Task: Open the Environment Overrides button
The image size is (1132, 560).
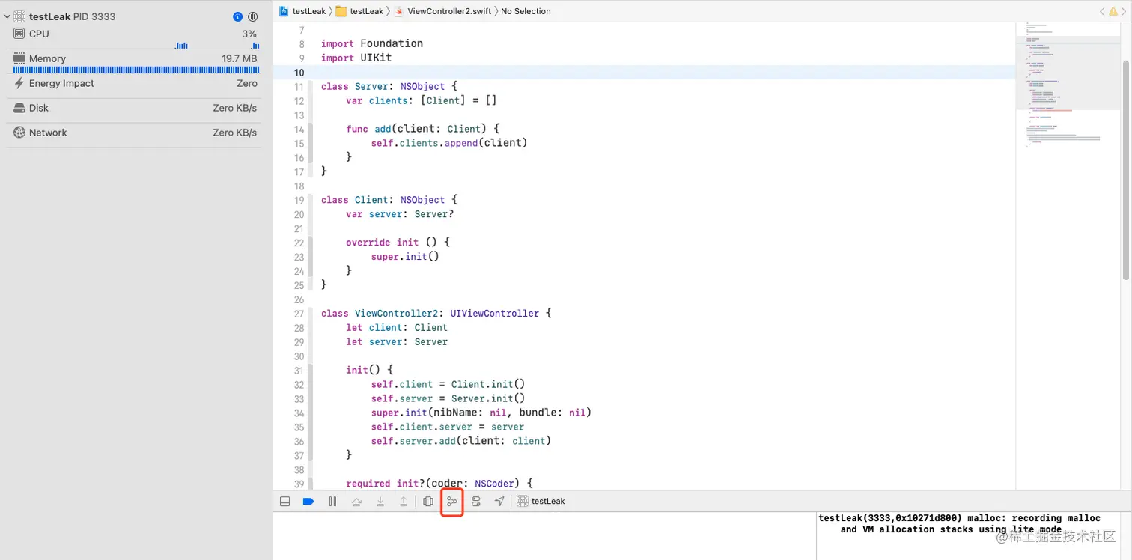Action: coord(476,502)
